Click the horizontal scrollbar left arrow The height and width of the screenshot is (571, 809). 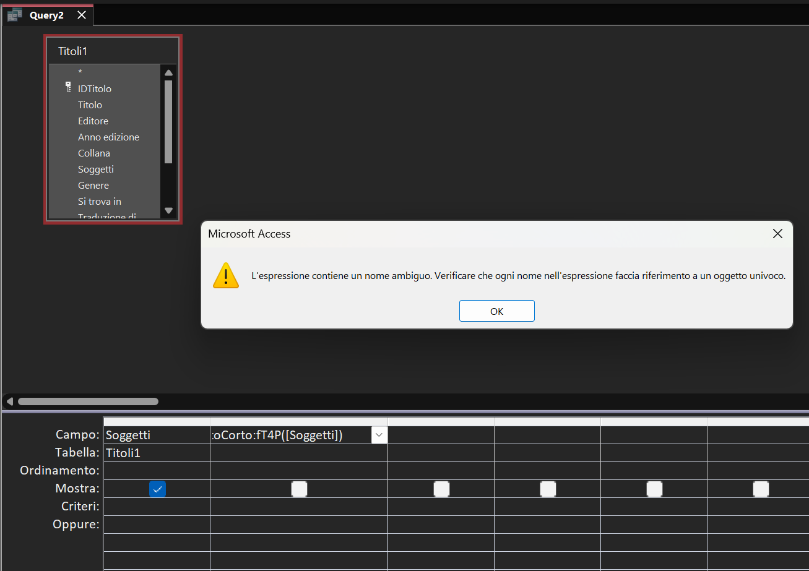(9, 401)
